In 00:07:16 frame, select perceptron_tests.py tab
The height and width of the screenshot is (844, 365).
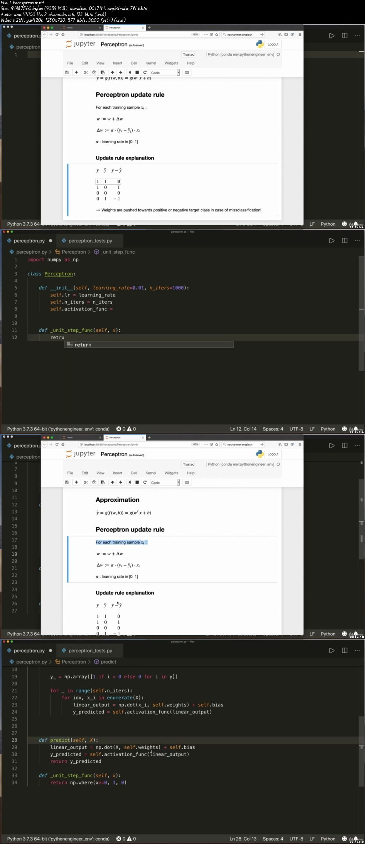tap(87, 241)
